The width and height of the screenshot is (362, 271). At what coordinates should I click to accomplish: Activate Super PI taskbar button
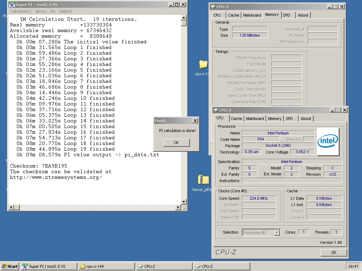pos(49,266)
